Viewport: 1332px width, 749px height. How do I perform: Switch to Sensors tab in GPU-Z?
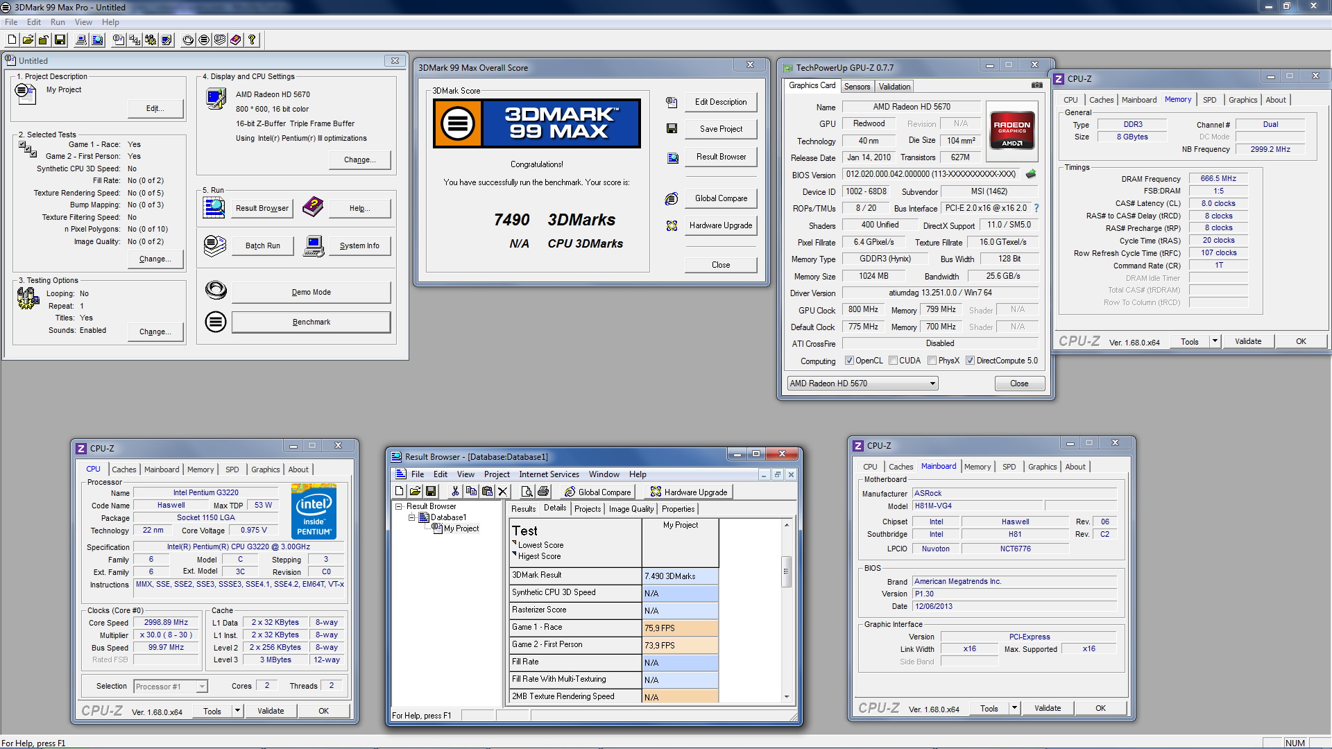tap(857, 87)
